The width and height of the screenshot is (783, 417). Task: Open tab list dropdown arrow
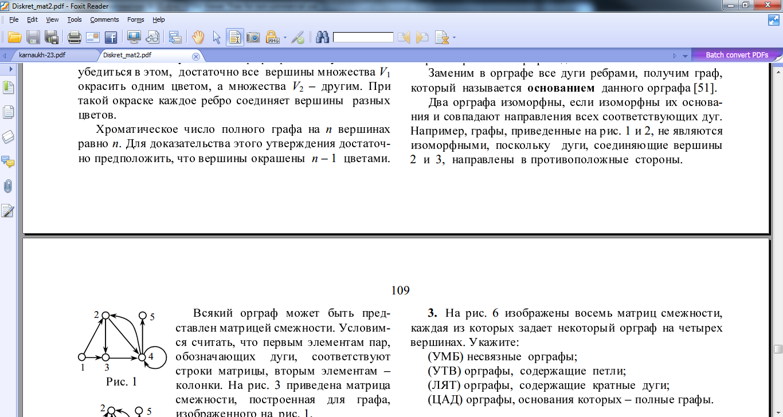point(685,56)
